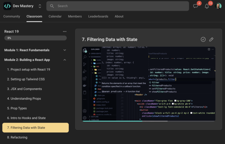The width and height of the screenshot is (225, 144).
Task: Click Module 2: Building a React App title
Action: pyautogui.click(x=27, y=60)
